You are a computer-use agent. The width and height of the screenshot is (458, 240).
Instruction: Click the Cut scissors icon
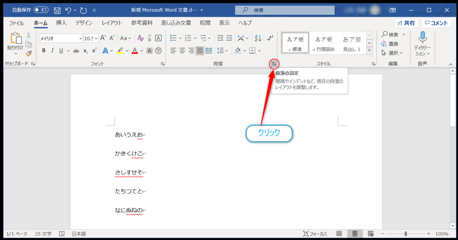click(x=28, y=35)
